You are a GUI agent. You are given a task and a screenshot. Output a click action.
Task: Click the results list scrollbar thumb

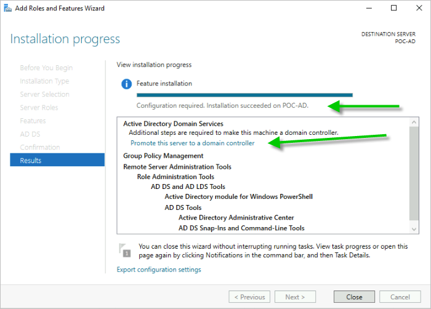pyautogui.click(x=414, y=174)
